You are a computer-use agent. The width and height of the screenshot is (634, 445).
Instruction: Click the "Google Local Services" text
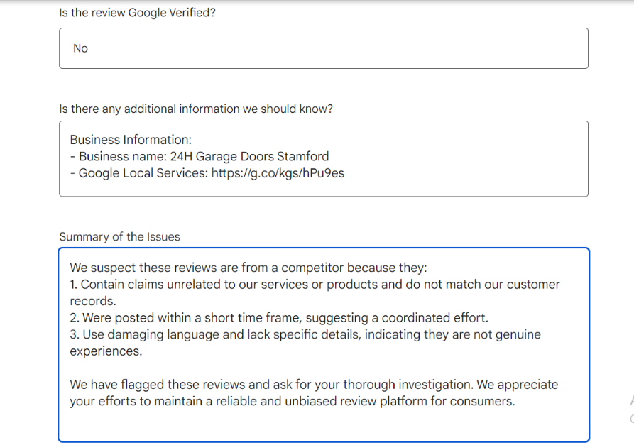click(142, 172)
